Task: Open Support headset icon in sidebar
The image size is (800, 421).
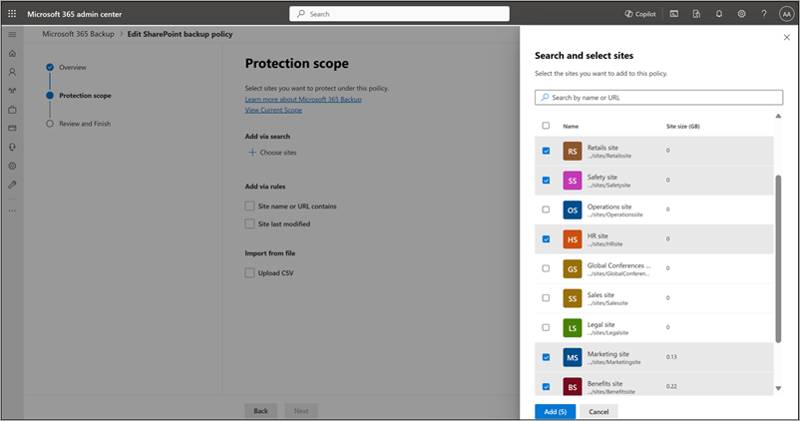Action: 12,147
